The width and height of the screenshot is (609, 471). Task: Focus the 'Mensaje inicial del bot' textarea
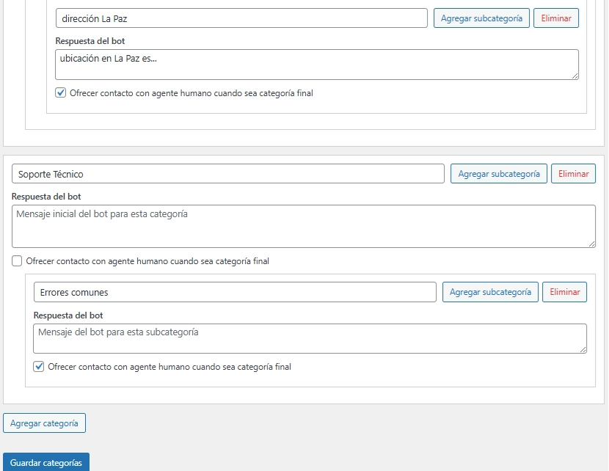pos(303,226)
